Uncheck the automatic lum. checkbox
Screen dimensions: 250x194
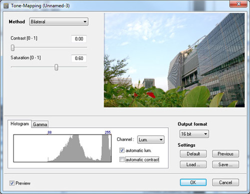[x=122, y=150]
